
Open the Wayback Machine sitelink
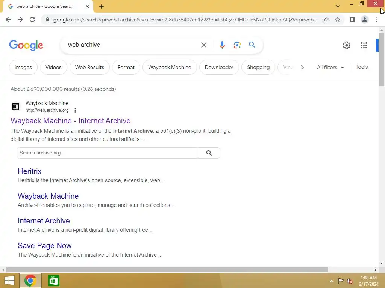click(48, 196)
